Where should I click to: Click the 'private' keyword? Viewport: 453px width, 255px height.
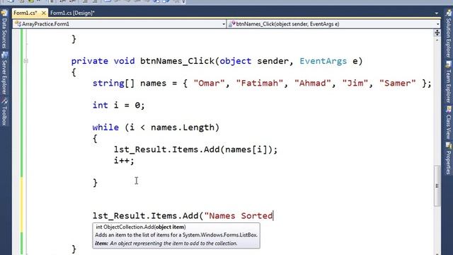tap(90, 62)
